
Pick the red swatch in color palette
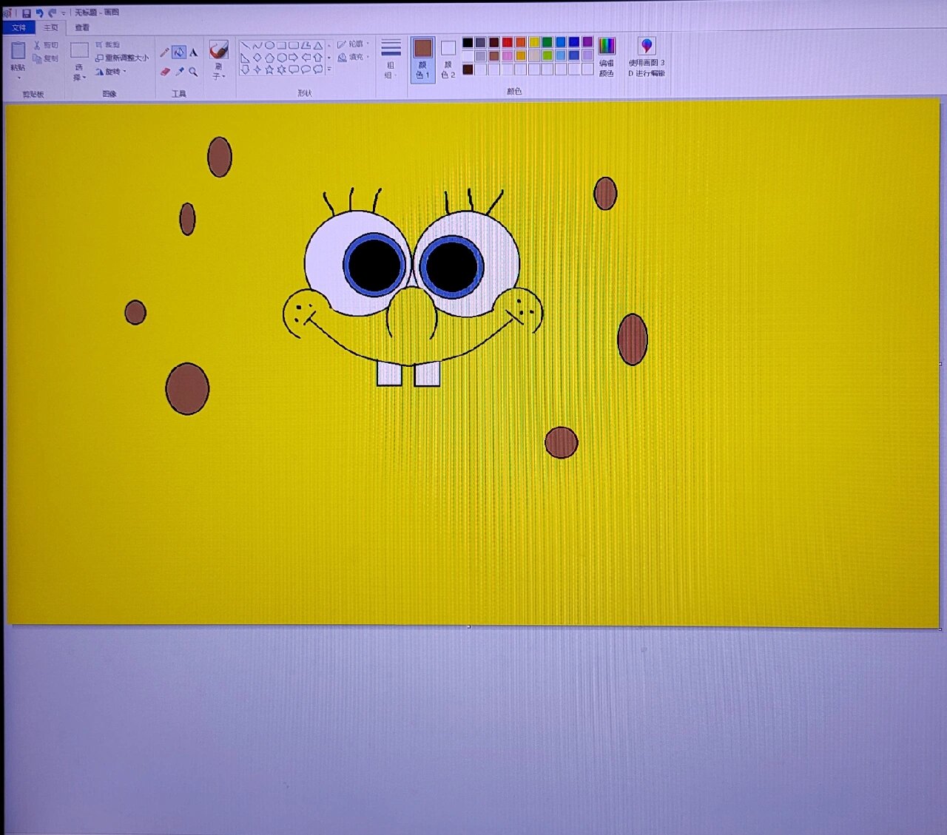[508, 42]
